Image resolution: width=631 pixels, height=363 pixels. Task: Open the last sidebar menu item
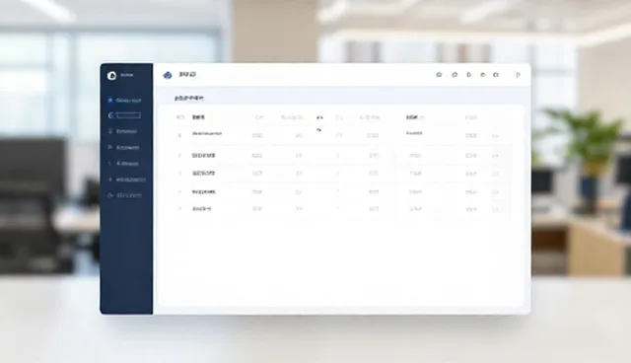point(124,195)
